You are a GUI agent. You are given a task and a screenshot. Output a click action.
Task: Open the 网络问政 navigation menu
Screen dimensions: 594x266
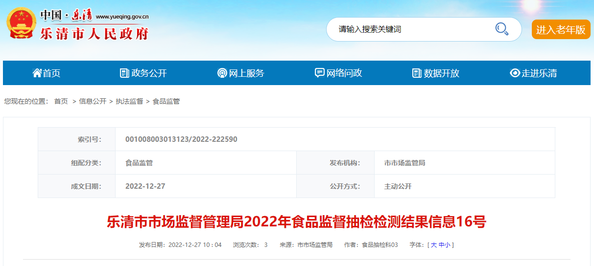(344, 73)
